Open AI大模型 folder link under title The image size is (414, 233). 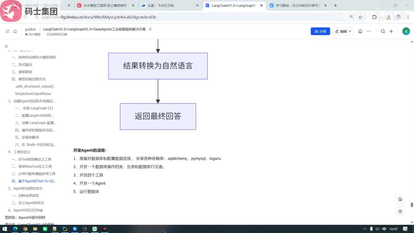point(33,34)
